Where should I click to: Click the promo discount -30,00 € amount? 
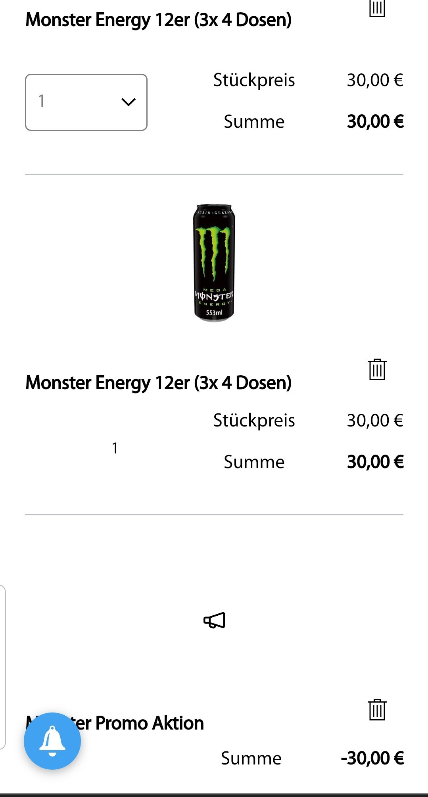[372, 758]
